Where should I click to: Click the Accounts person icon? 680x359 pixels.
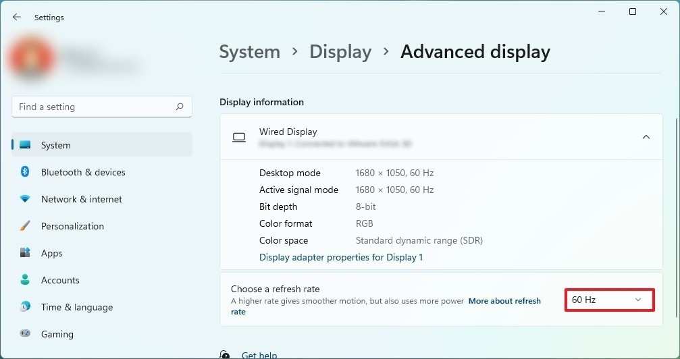25,279
